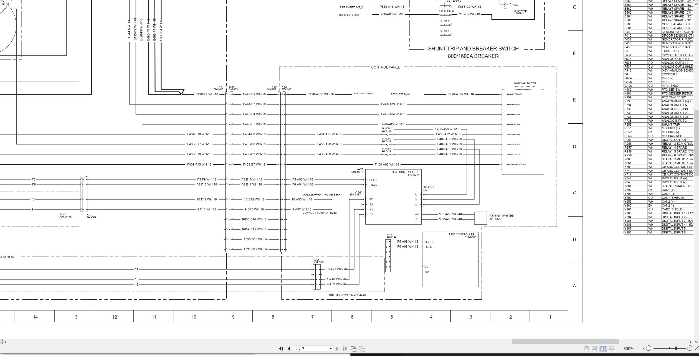Switch to single page view

[x=586, y=349]
